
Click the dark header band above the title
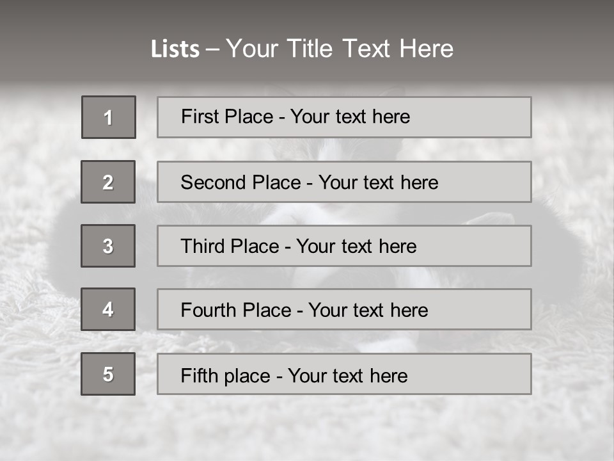[307, 14]
